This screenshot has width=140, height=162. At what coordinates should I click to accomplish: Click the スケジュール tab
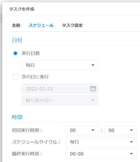[x=41, y=25]
